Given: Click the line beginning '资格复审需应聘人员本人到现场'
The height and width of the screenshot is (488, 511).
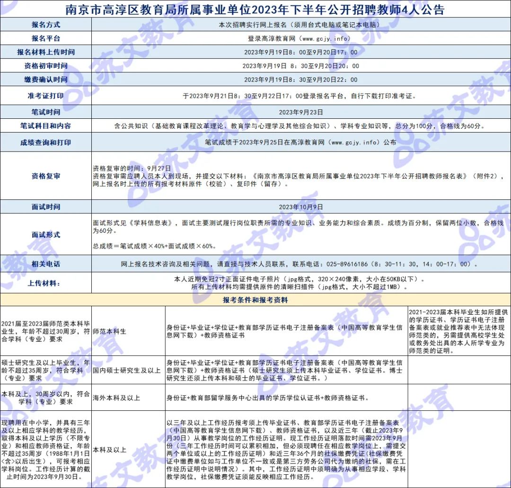Looking at the screenshot, I should click(298, 176).
